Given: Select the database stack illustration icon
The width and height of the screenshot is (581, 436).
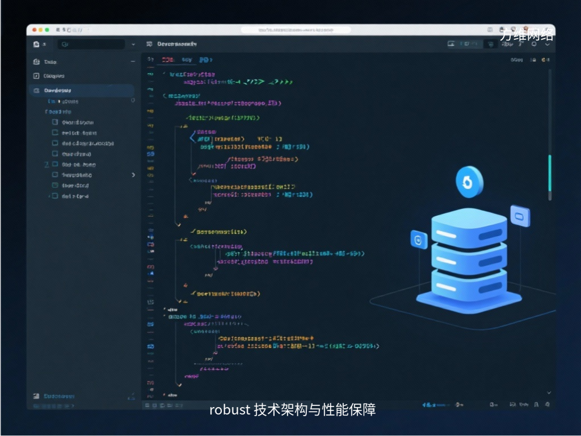Looking at the screenshot, I should point(469,255).
